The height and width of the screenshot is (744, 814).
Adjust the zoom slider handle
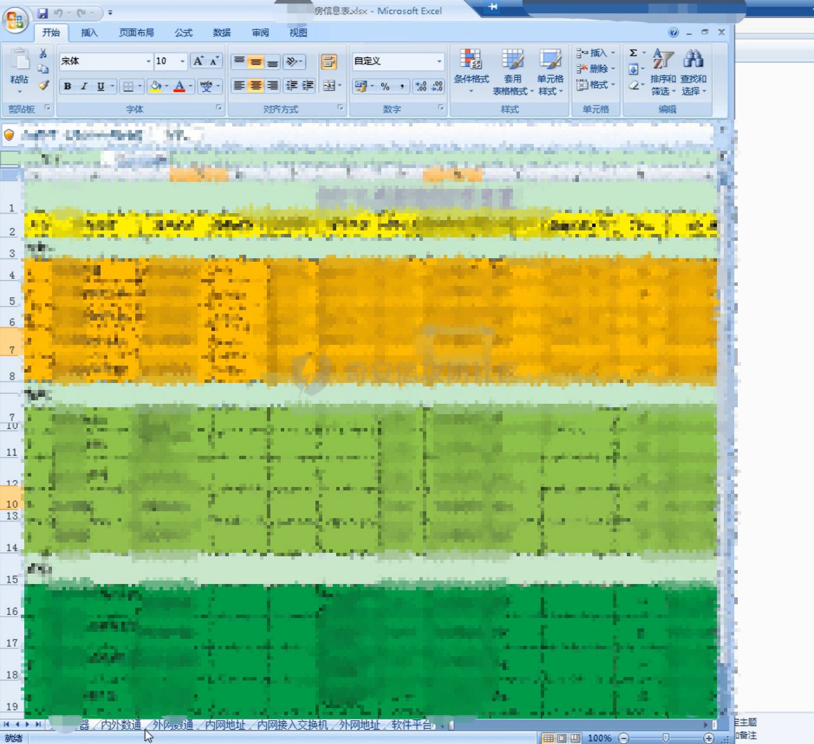click(x=666, y=738)
